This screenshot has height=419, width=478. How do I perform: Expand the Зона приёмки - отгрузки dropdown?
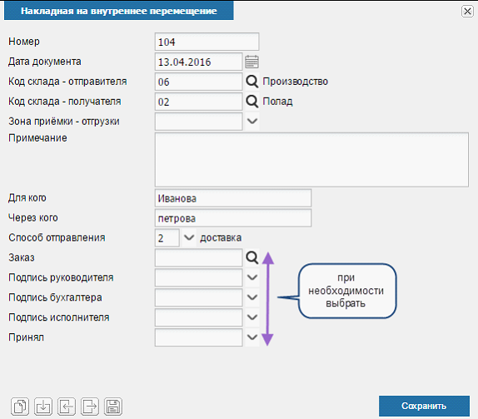pos(252,122)
